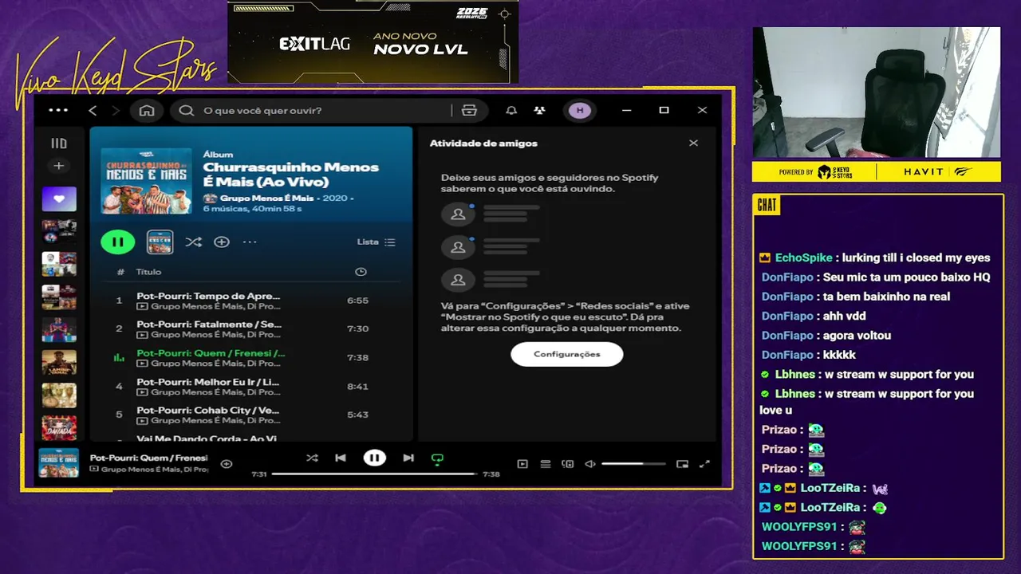This screenshot has height=574, width=1021.
Task: Open the notifications bell
Action: click(x=511, y=111)
